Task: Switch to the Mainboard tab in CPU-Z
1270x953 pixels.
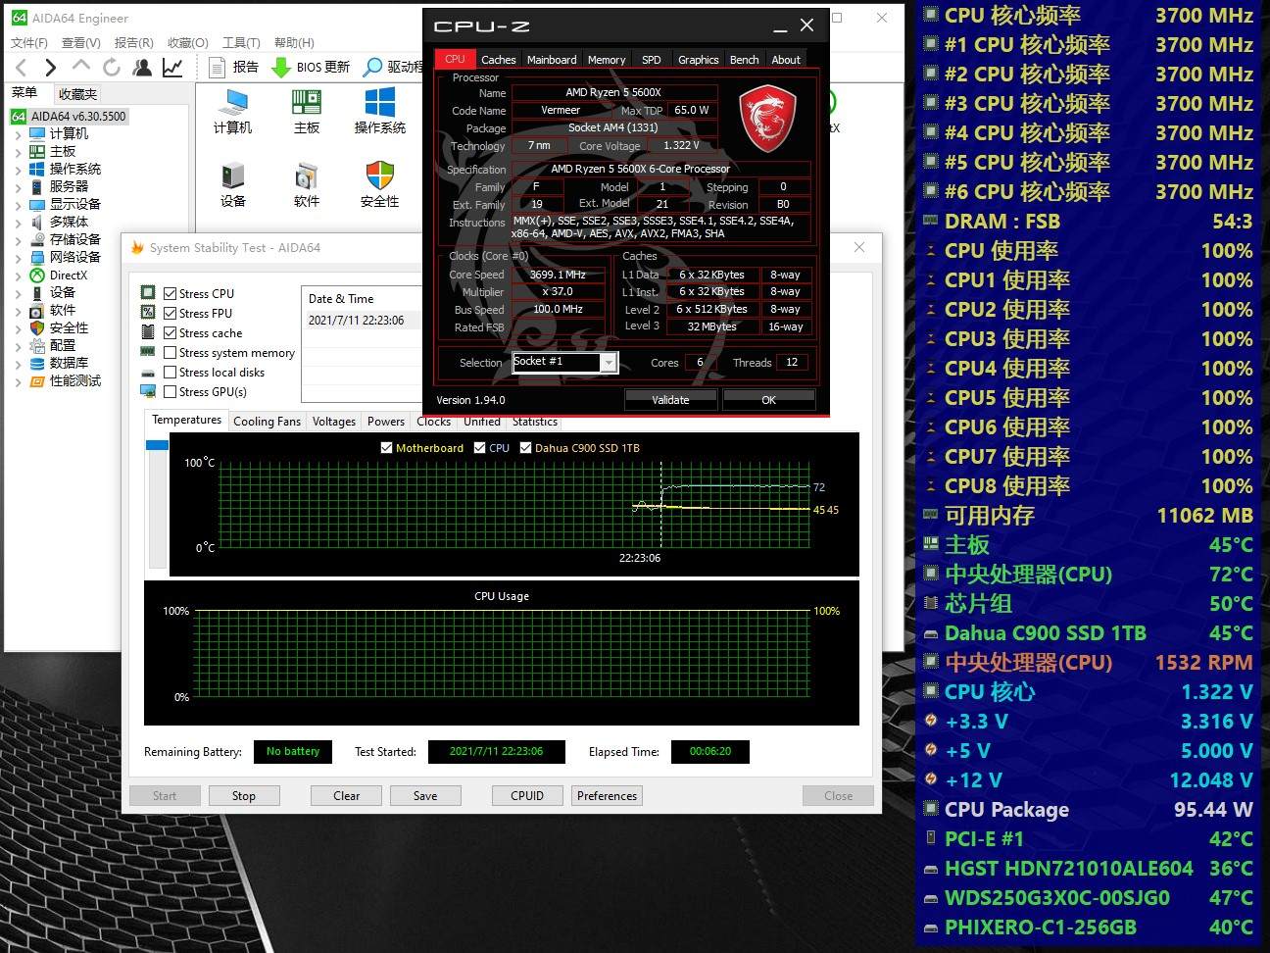Action: pyautogui.click(x=552, y=59)
